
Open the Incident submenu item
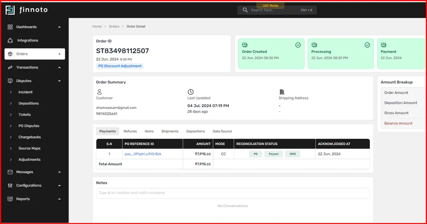pyautogui.click(x=26, y=92)
